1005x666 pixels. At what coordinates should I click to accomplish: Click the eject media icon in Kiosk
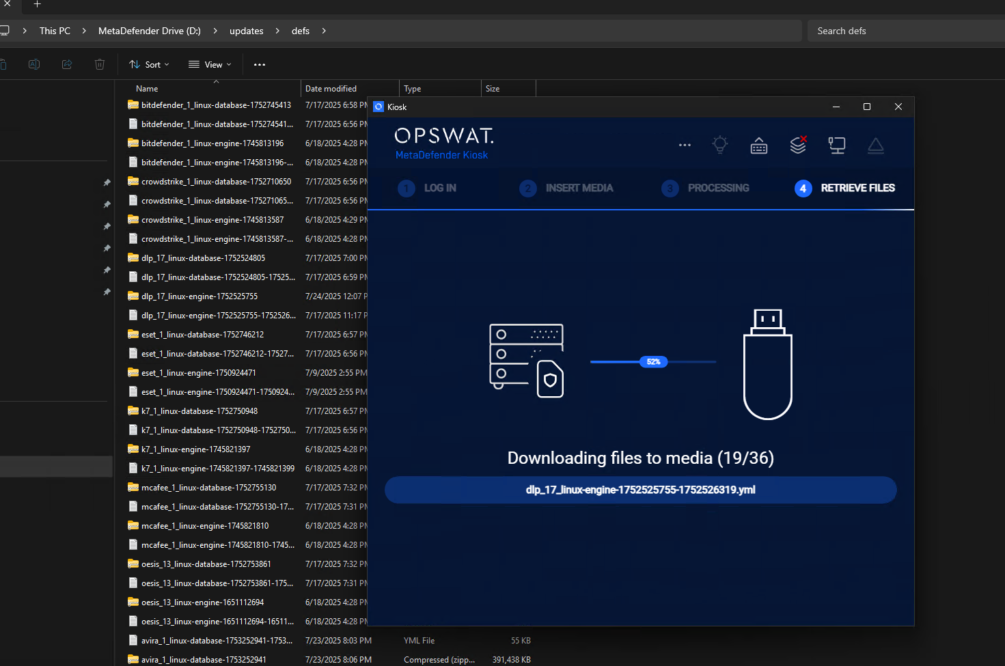(x=876, y=145)
